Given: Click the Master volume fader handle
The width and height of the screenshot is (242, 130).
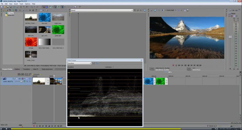Looking at the screenshot, I should pos(230,37).
